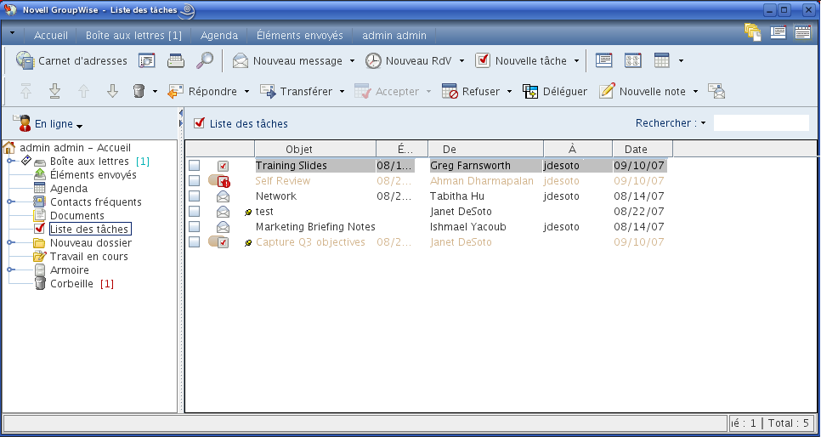Open the Rechercher options dropdown
The image size is (821, 437).
pyautogui.click(x=703, y=123)
